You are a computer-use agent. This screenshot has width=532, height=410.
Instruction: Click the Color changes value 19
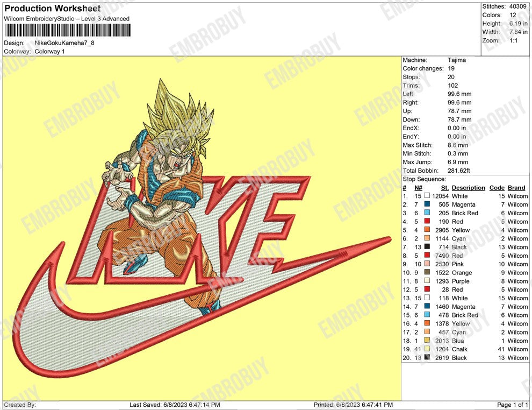click(x=451, y=68)
